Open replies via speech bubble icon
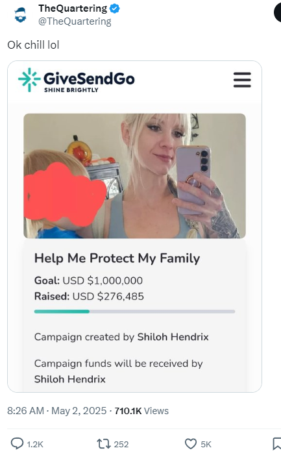 (17, 443)
